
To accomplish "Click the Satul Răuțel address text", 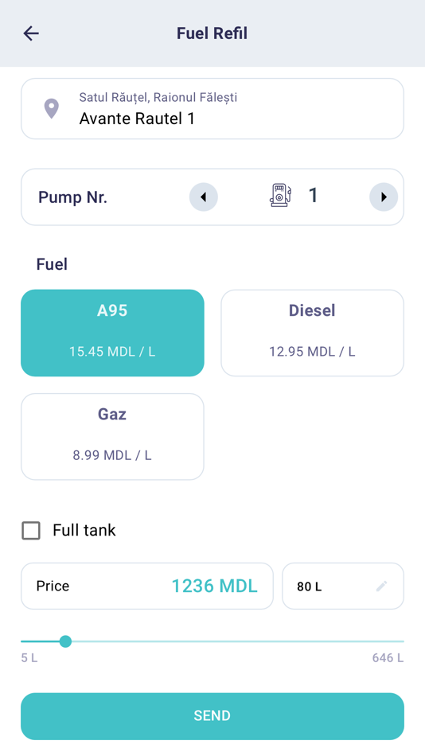I will click(158, 97).
